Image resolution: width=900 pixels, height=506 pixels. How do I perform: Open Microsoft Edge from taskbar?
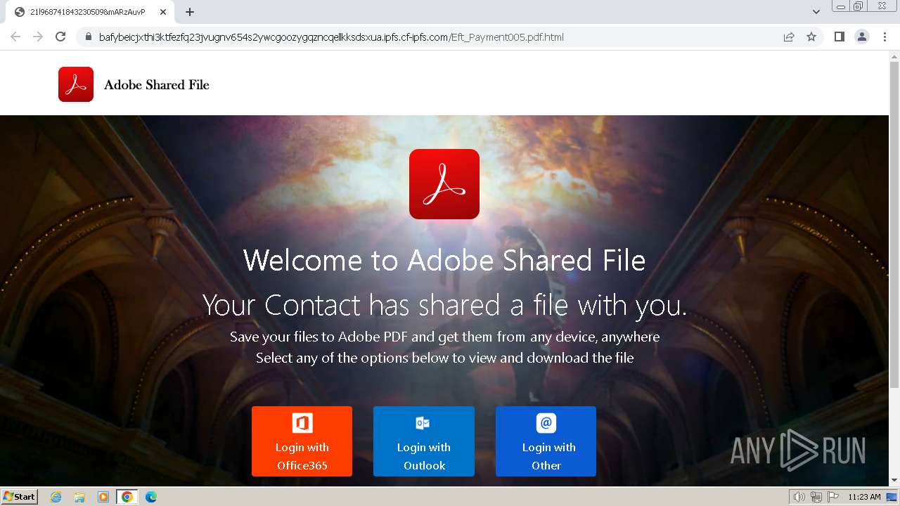[150, 497]
